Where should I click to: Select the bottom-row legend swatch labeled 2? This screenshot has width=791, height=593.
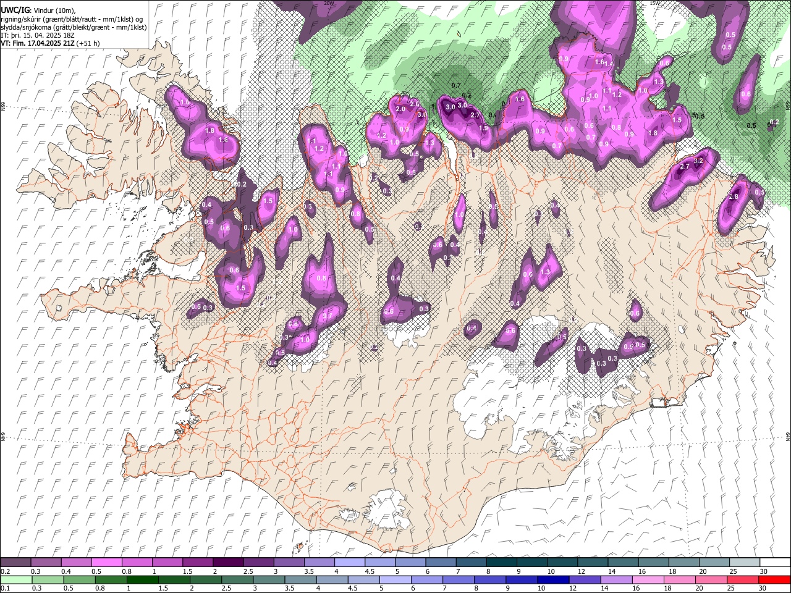click(205, 579)
